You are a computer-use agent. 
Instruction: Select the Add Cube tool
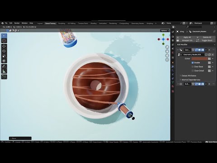[x=4, y=77]
